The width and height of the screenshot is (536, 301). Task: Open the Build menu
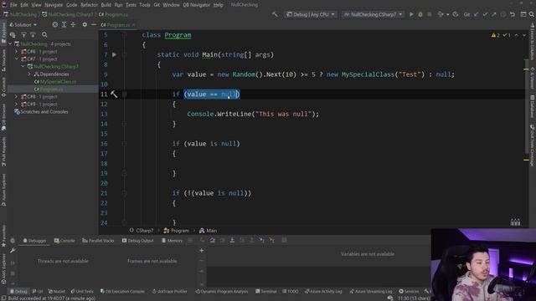pos(106,5)
